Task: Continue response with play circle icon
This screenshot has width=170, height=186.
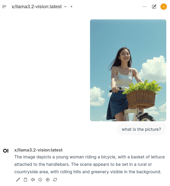Action: pyautogui.click(x=48, y=180)
